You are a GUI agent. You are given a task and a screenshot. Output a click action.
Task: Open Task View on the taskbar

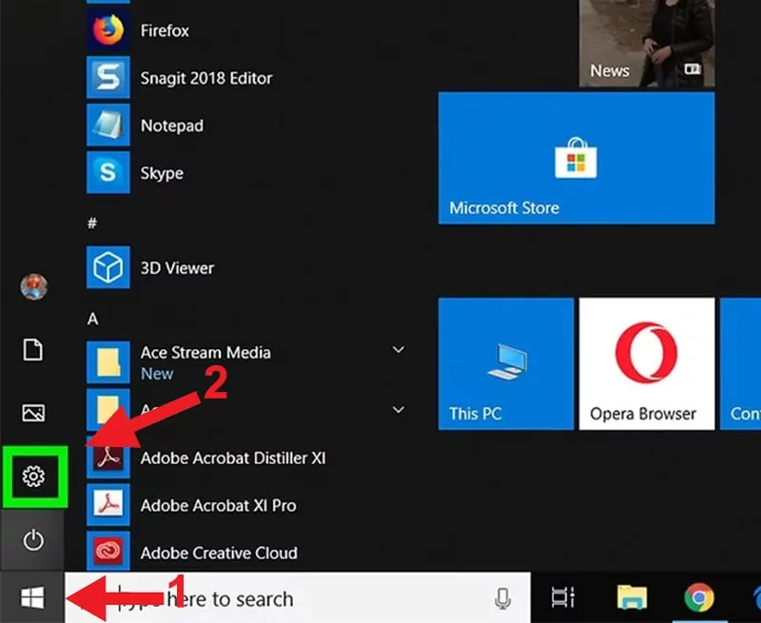563,597
